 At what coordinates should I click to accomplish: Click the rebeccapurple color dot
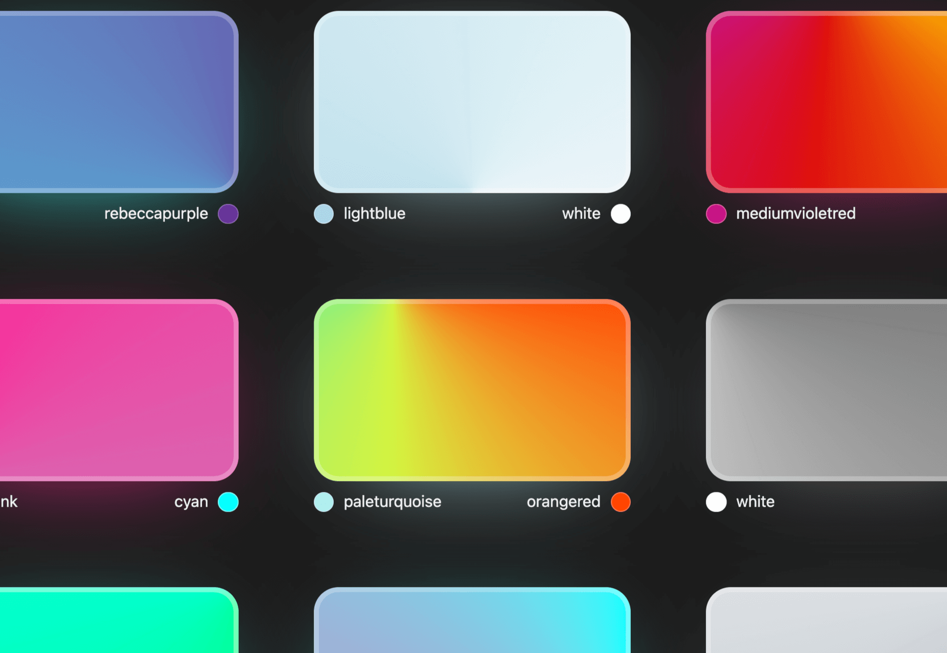click(x=228, y=214)
